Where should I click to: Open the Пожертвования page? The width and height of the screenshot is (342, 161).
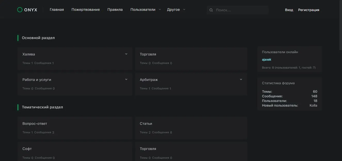coord(86,10)
